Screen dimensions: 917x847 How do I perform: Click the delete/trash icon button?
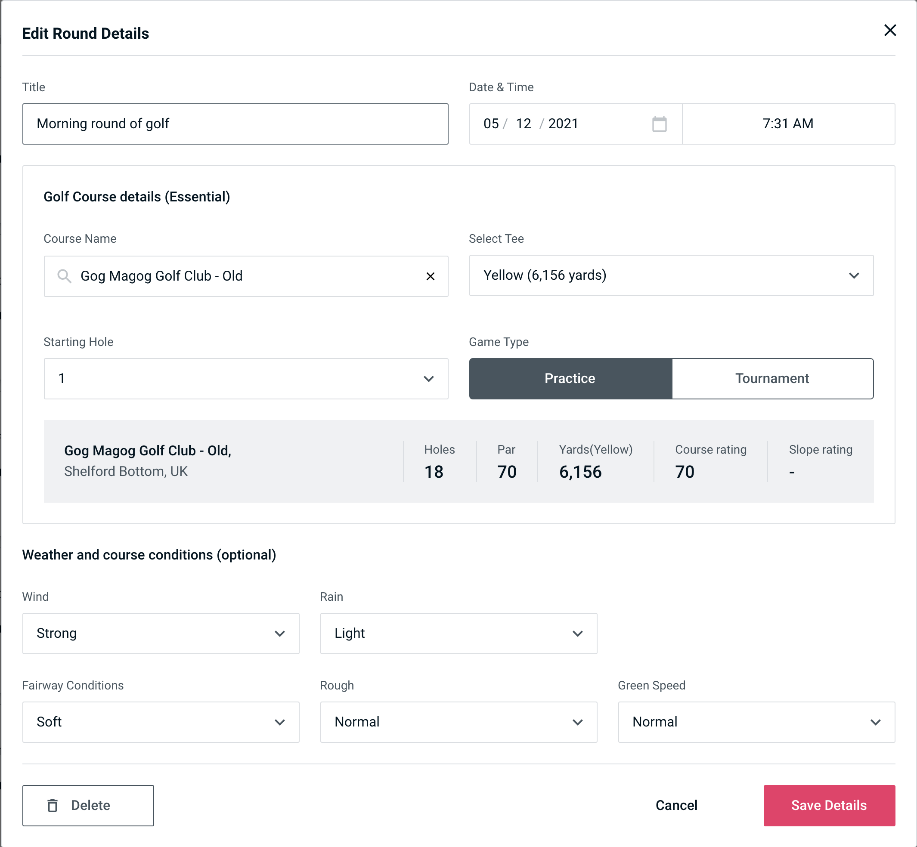(53, 806)
